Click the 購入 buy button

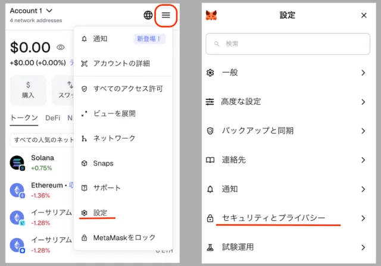[28, 90]
